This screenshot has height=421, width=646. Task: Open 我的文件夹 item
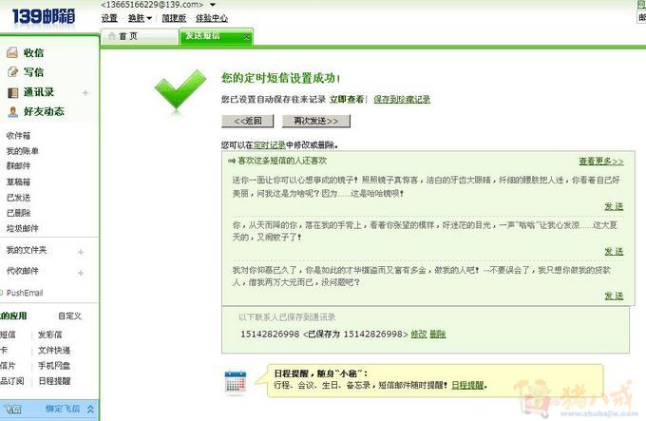[x=27, y=250]
